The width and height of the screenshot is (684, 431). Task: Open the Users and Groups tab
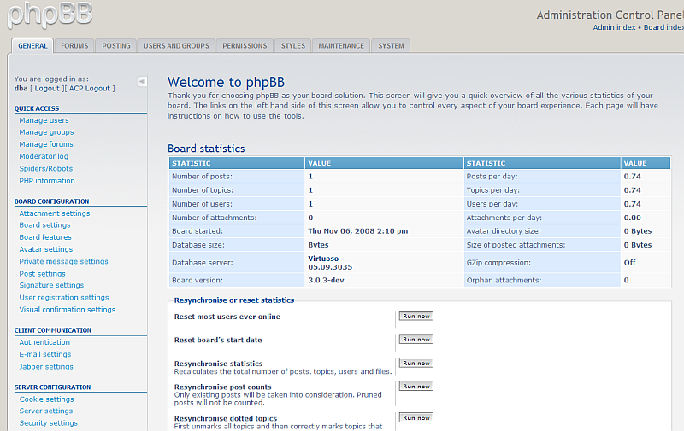(176, 46)
